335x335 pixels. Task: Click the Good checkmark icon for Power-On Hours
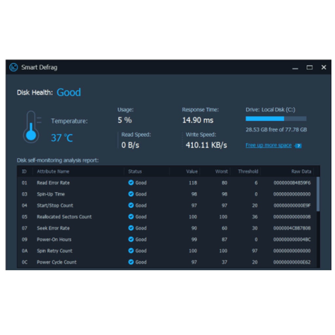point(131,239)
